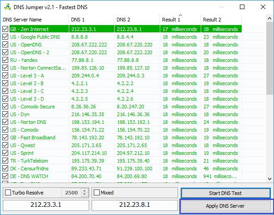Click the 208.67.222.222 DNS 1 cell
This screenshot has height=215, width=274.
(x=89, y=45)
